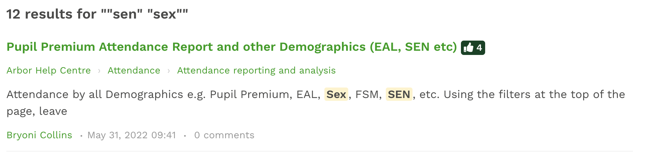Open the Attendance breadcrumb category
This screenshot has width=667, height=154.
(x=134, y=71)
